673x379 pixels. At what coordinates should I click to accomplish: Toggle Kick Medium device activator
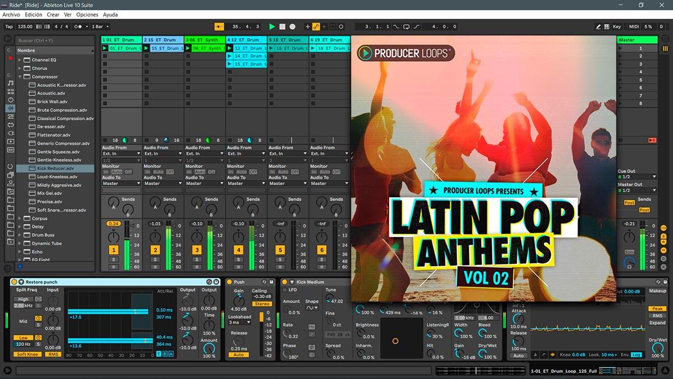284,282
